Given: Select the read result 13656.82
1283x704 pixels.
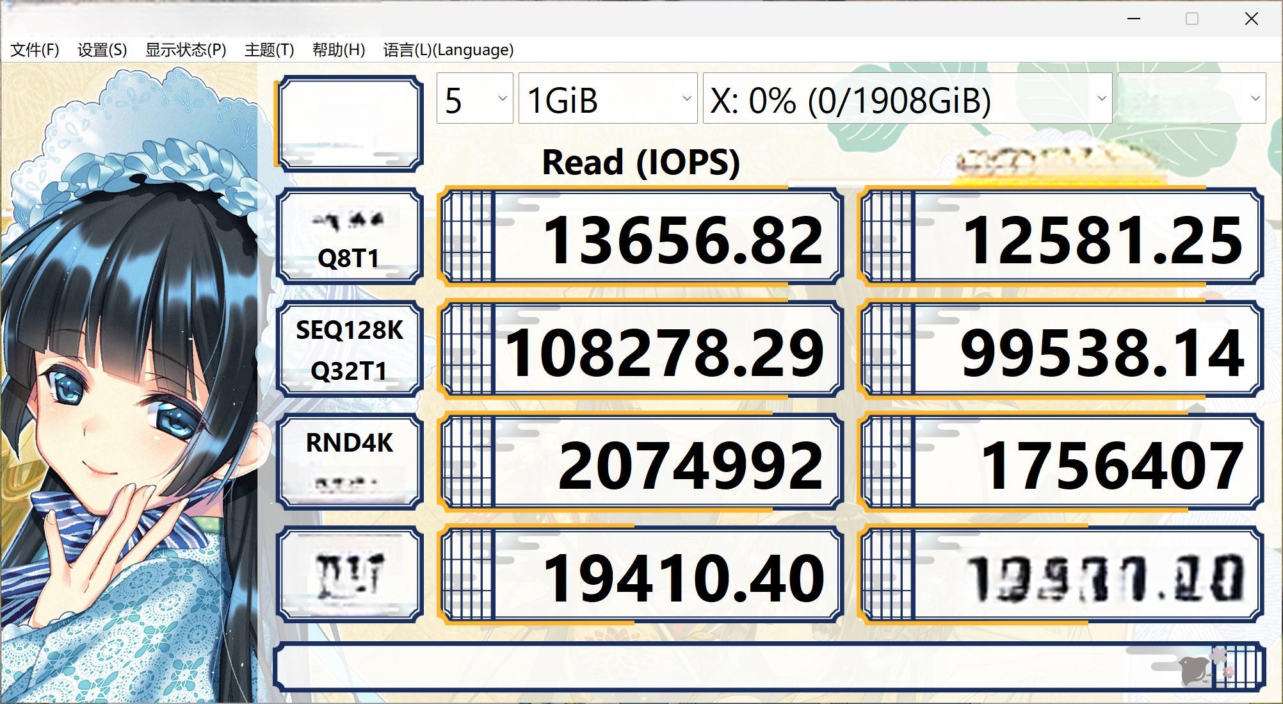Looking at the screenshot, I should (641, 236).
